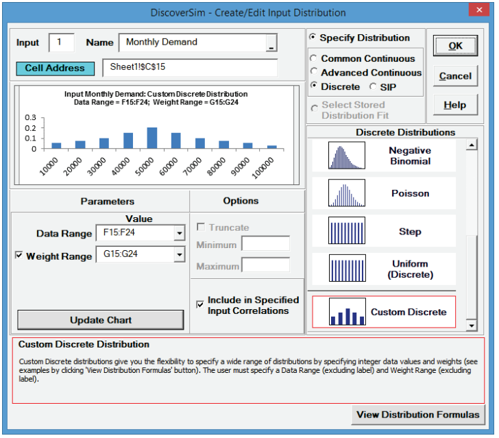This screenshot has width=499, height=438.
Task: Open the Weight Range dropdown arrow
Action: click(x=180, y=254)
